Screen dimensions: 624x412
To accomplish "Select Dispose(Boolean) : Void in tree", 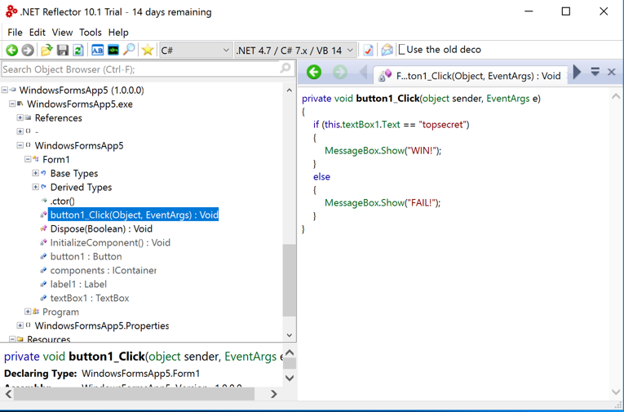I will pyautogui.click(x=101, y=229).
